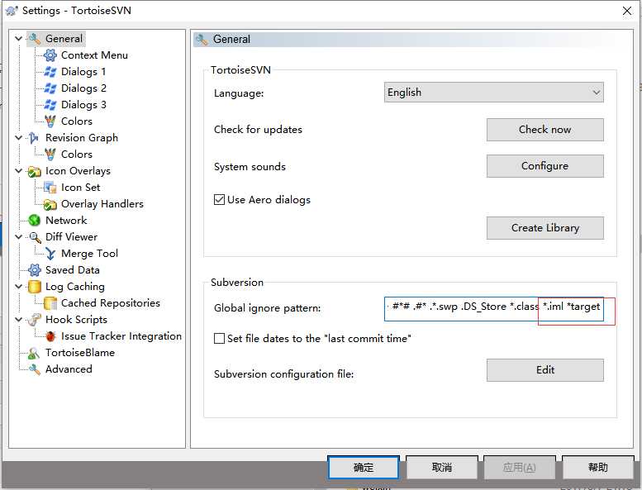Image resolution: width=642 pixels, height=490 pixels.
Task: Click the Icon Overlays folder icon
Action: [35, 171]
